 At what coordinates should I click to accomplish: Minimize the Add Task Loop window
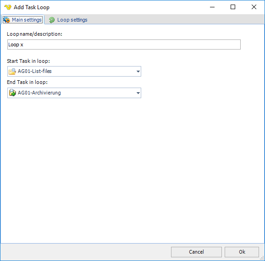(x=212, y=7)
